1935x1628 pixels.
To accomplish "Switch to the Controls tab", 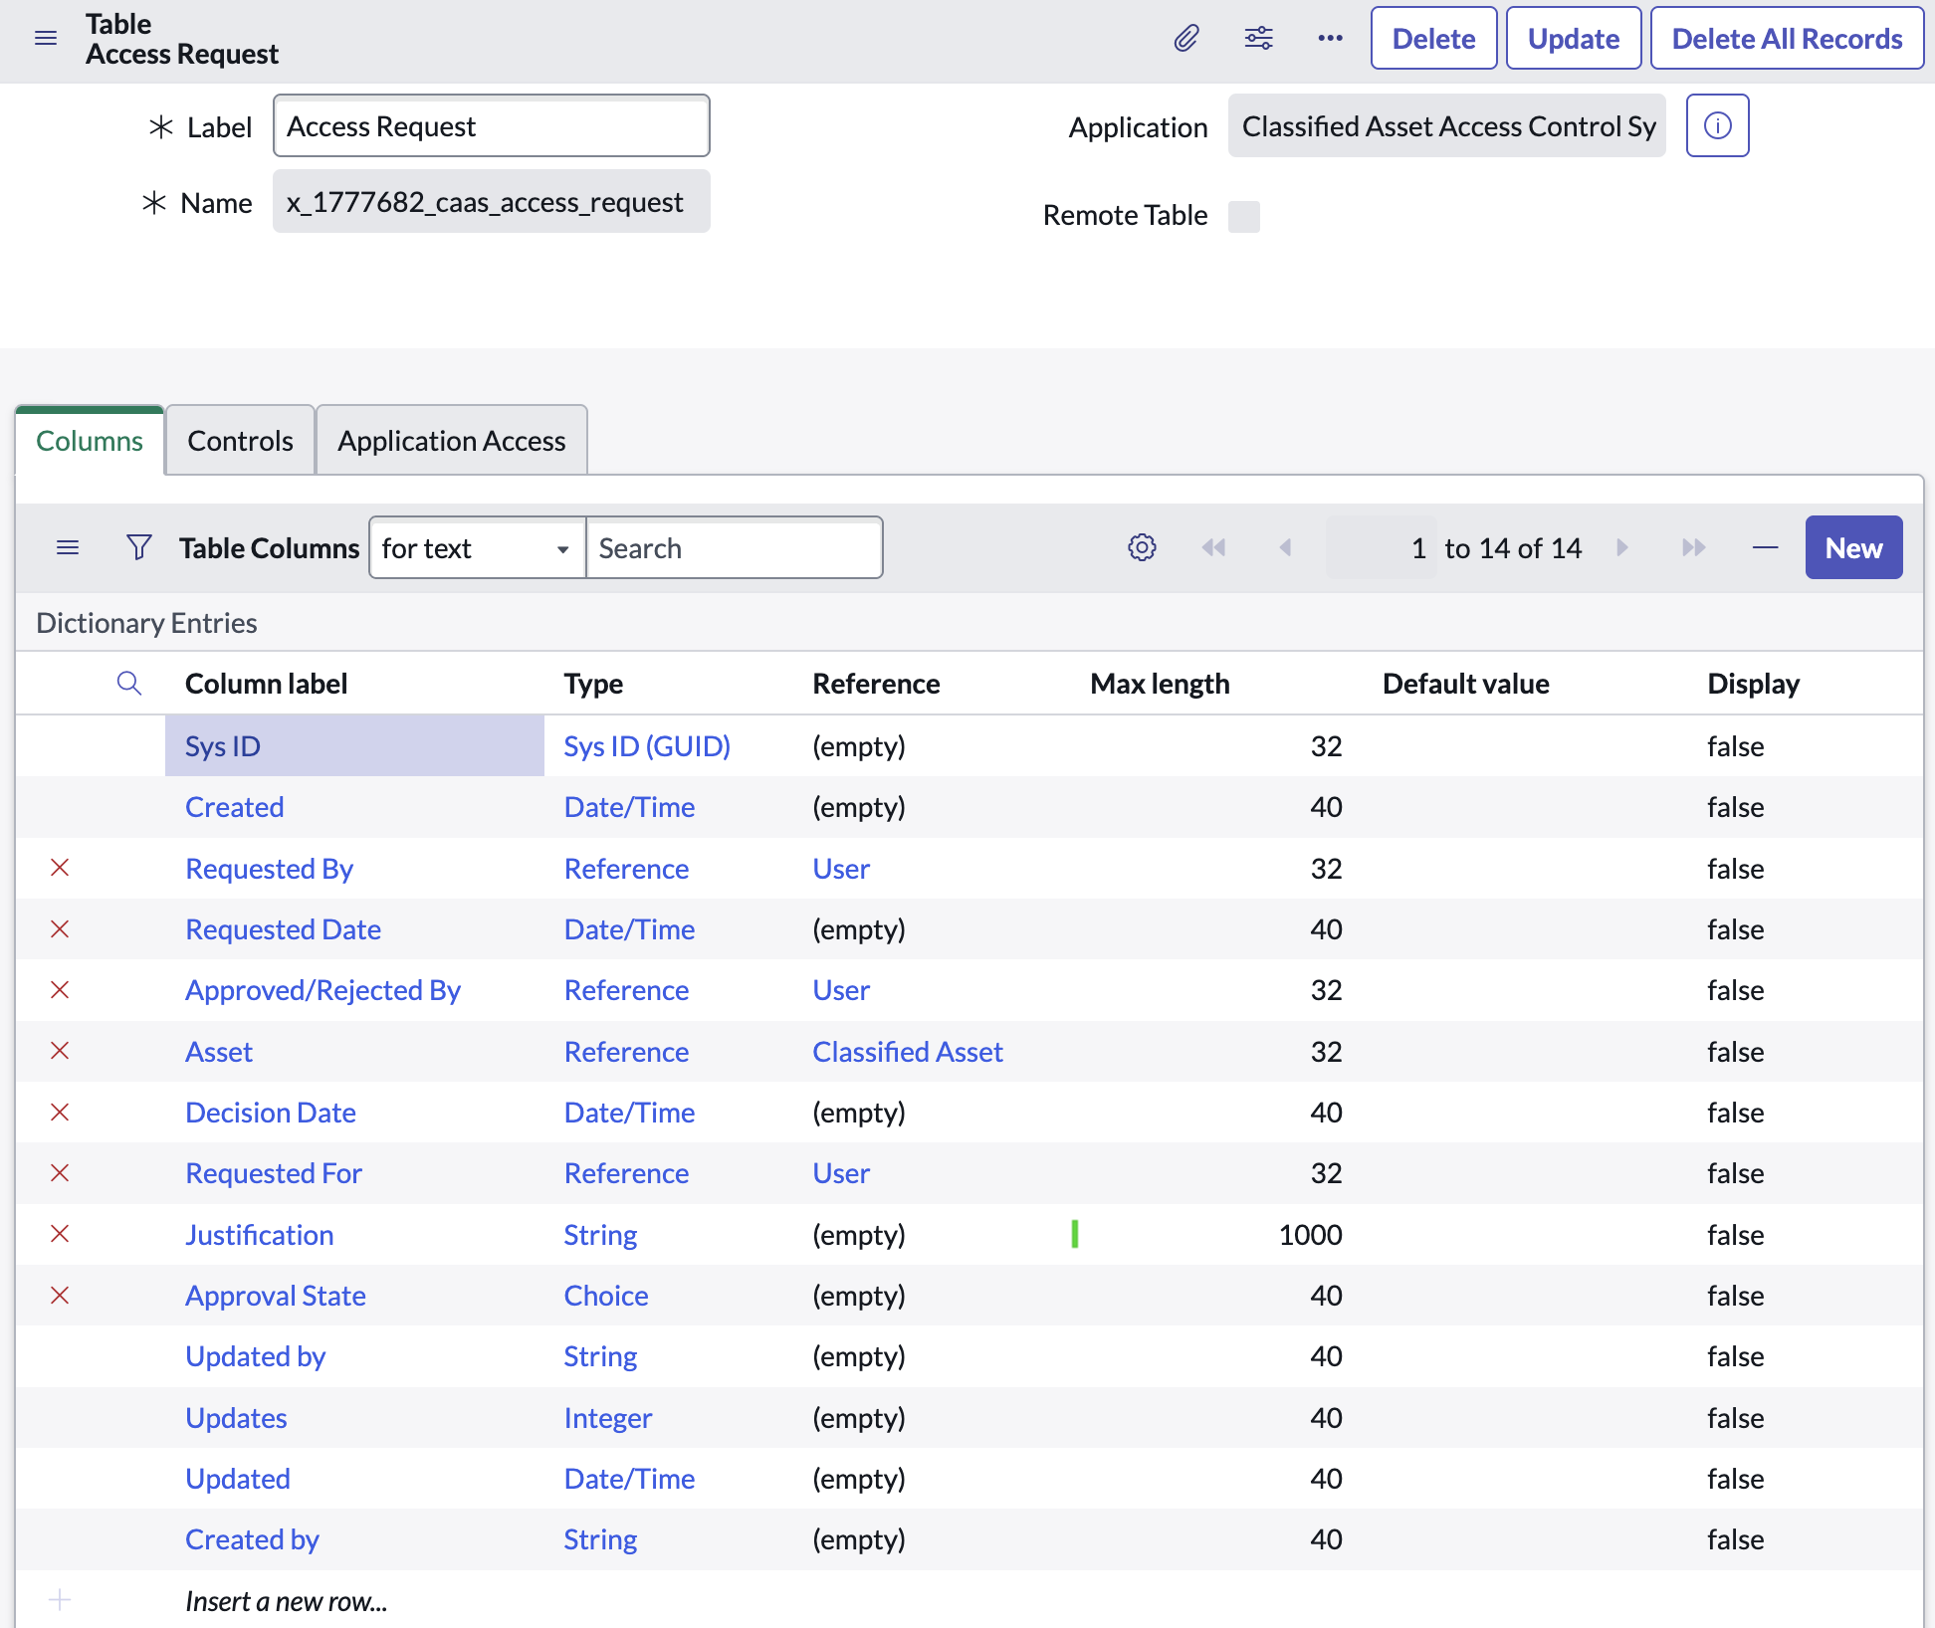I will pos(240,441).
